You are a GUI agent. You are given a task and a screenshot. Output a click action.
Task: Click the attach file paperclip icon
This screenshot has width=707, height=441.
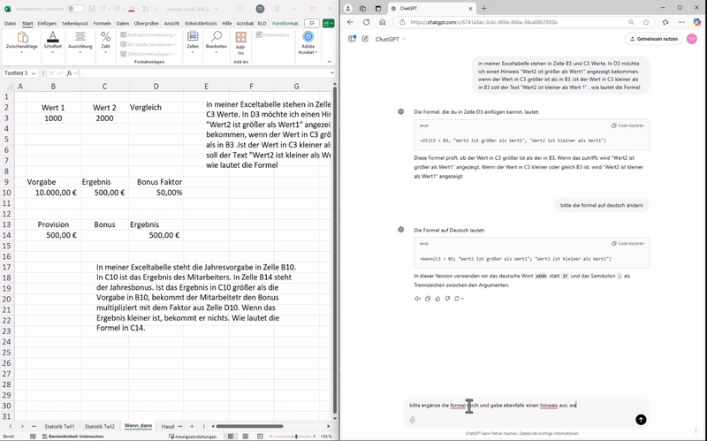pos(413,420)
